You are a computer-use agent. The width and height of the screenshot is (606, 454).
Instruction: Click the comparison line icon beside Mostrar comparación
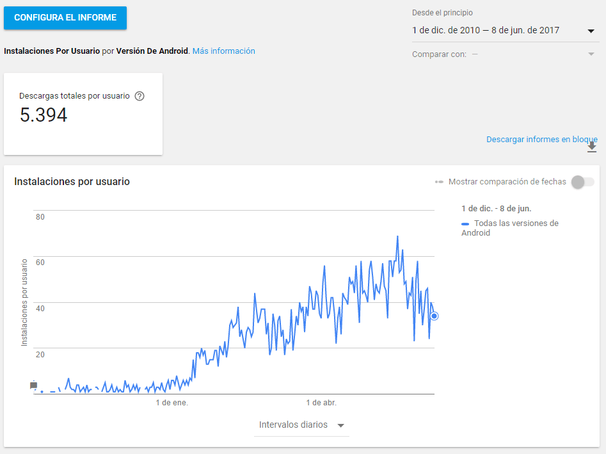(x=439, y=182)
